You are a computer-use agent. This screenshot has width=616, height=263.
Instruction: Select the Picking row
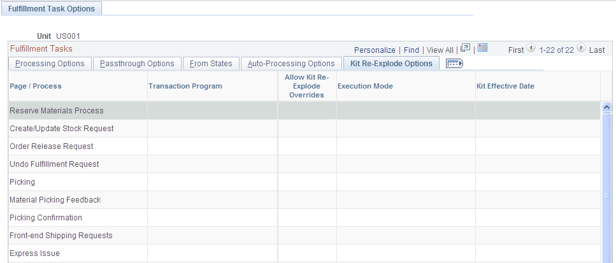304,181
